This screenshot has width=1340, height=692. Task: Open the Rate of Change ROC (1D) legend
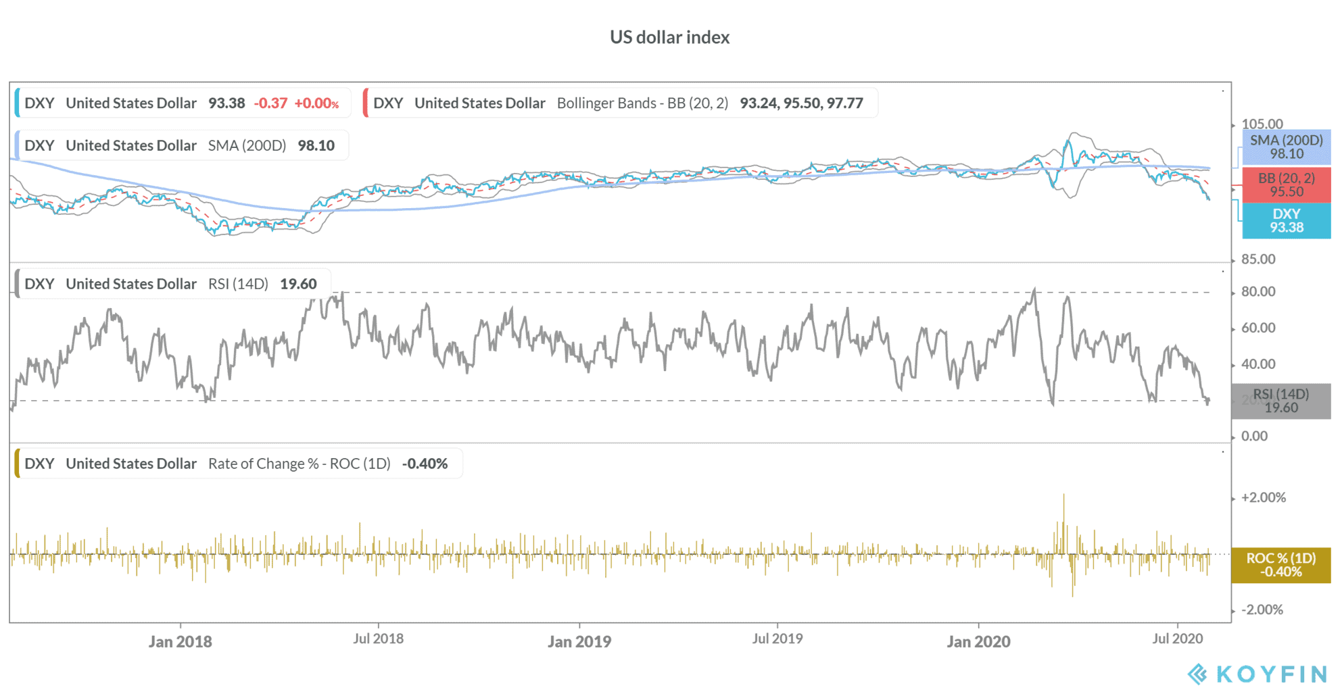click(239, 464)
